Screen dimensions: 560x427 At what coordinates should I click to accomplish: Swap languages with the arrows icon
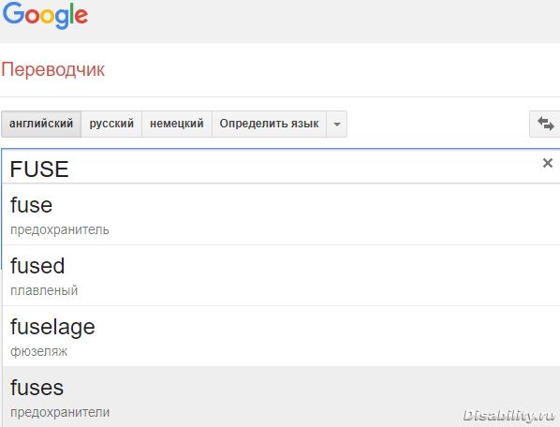[545, 124]
